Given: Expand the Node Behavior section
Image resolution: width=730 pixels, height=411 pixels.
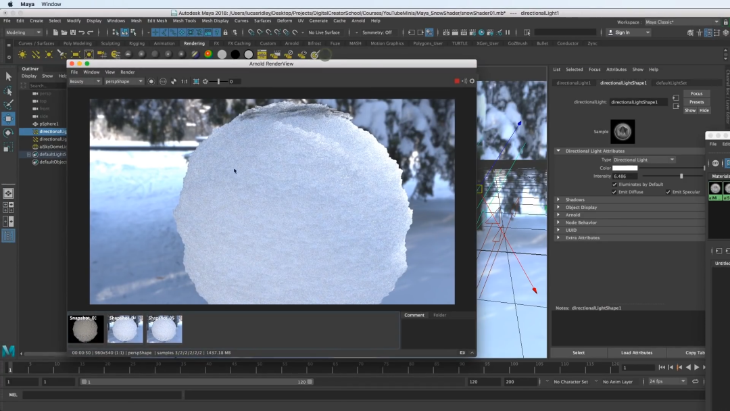Looking at the screenshot, I should coord(558,222).
